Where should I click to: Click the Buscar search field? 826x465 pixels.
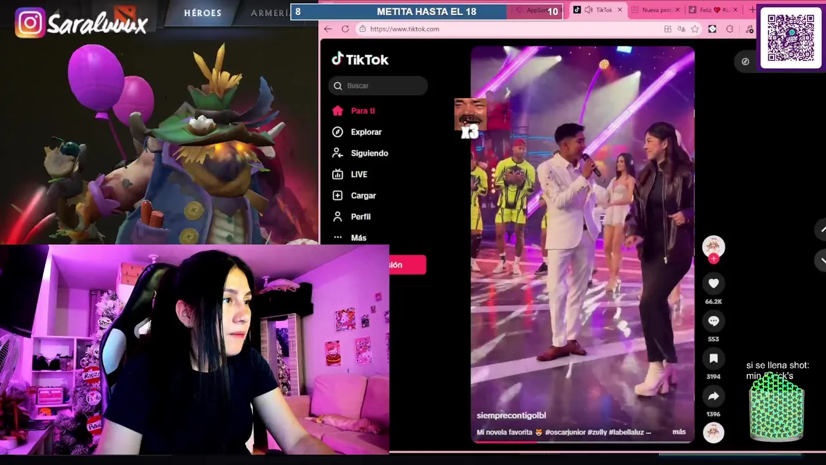point(378,86)
